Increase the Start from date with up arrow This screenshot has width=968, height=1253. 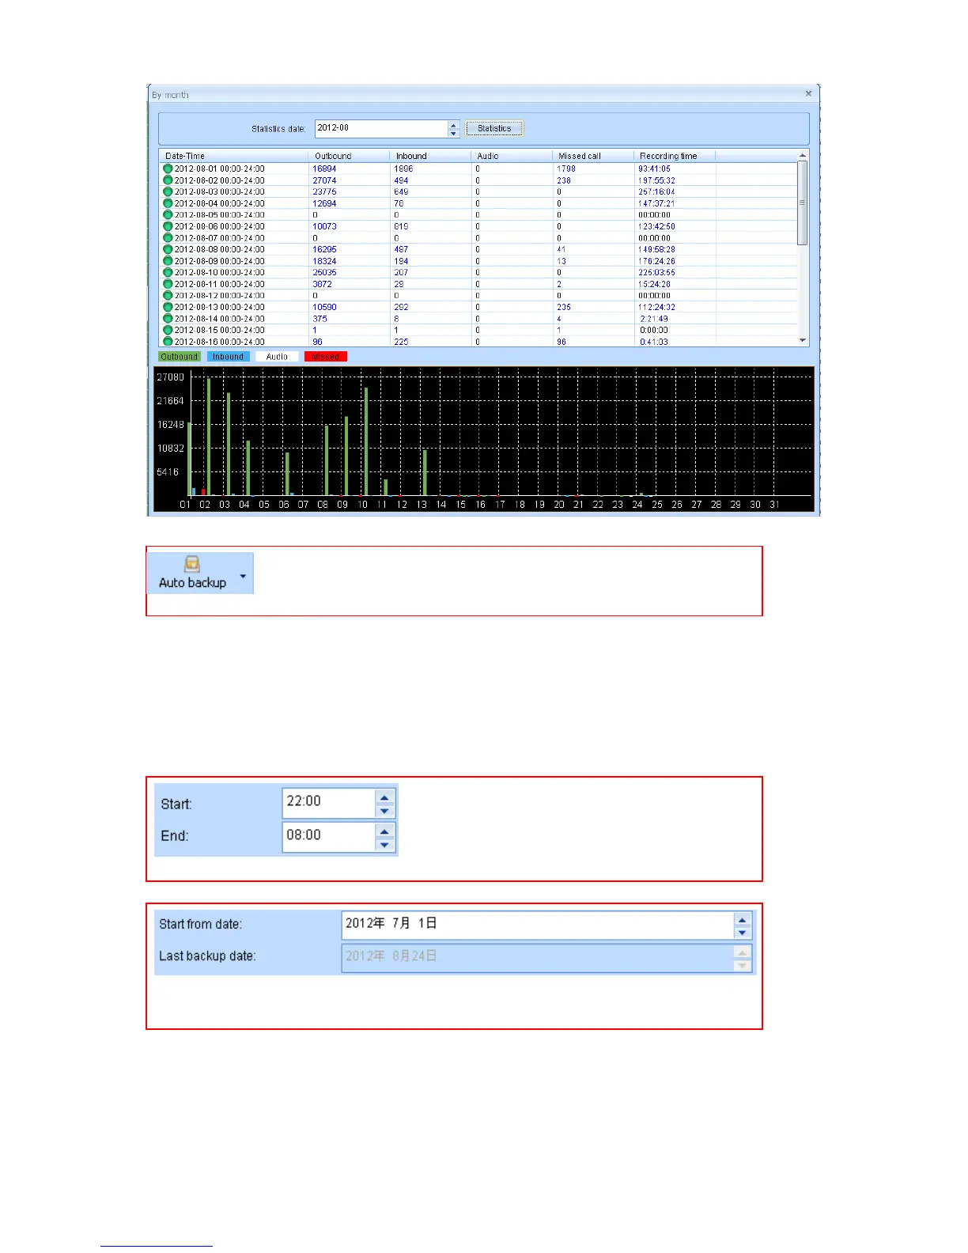[742, 920]
